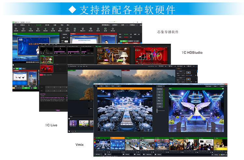Select the first wedding hall input thumbnail
244x160 pixels.
102,145
